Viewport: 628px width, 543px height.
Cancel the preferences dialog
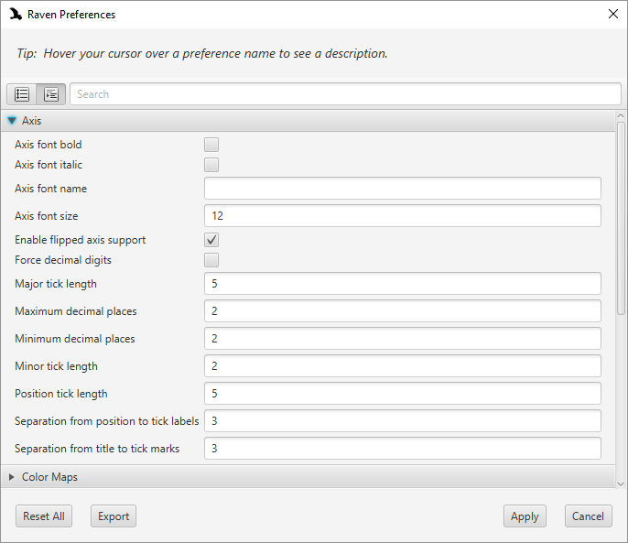point(588,516)
